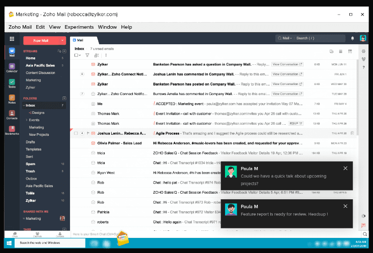The image size is (373, 253).
Task: Open the Help menu
Action: click(x=126, y=27)
